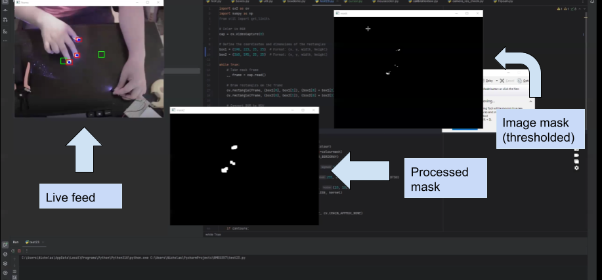Switch to the test.py editor tab
This screenshot has height=280, width=602.
[x=215, y=1]
